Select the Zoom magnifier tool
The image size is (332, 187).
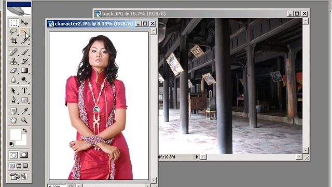click(24, 120)
